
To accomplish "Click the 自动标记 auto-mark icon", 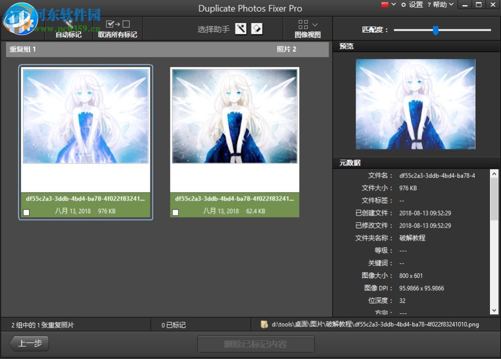I will (x=68, y=24).
